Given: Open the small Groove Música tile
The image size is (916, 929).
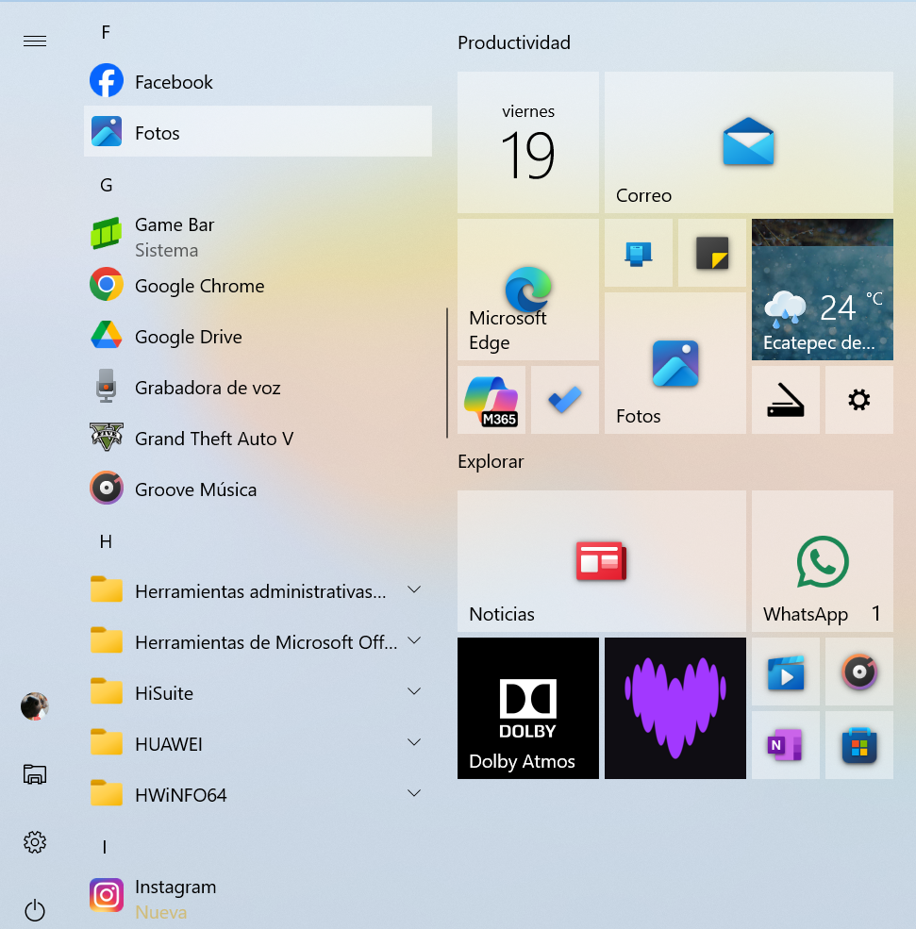Looking at the screenshot, I should pos(859,672).
